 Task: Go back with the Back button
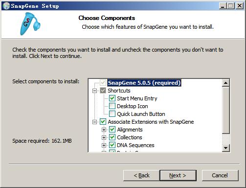(141, 175)
